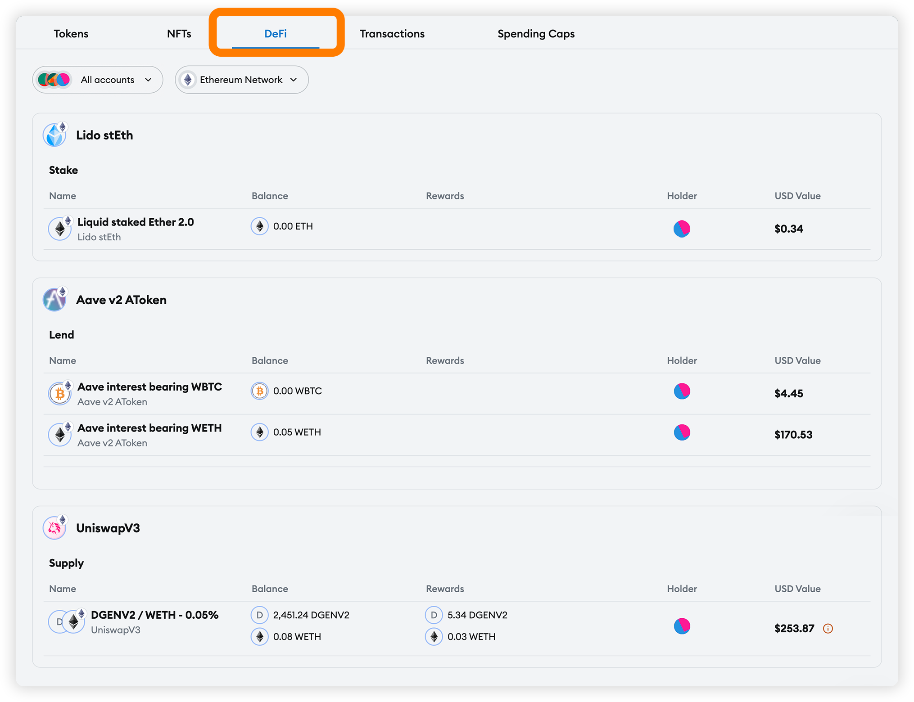
Task: Click the Supply position type label
Action: click(66, 563)
